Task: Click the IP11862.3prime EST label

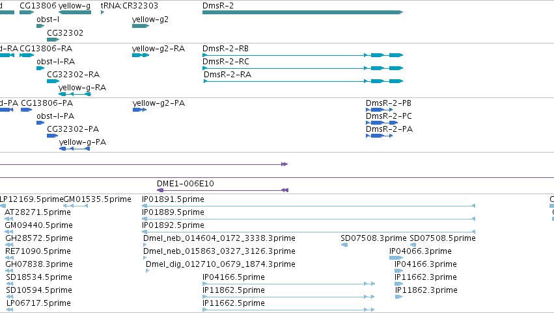Action: coord(426,290)
